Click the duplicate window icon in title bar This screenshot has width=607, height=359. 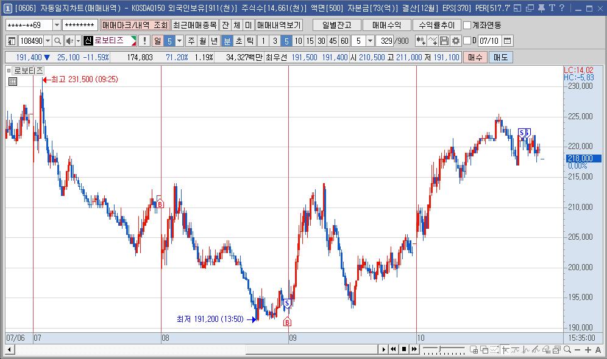tap(530, 8)
